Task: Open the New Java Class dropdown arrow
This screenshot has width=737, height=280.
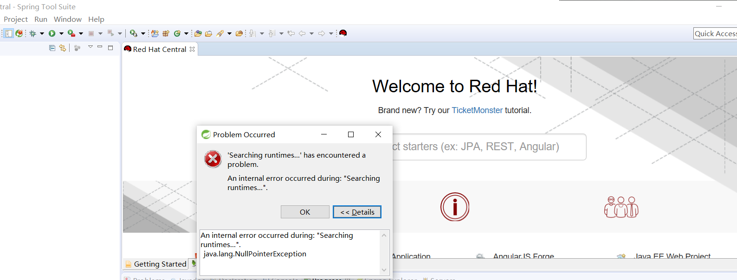Action: click(x=186, y=33)
